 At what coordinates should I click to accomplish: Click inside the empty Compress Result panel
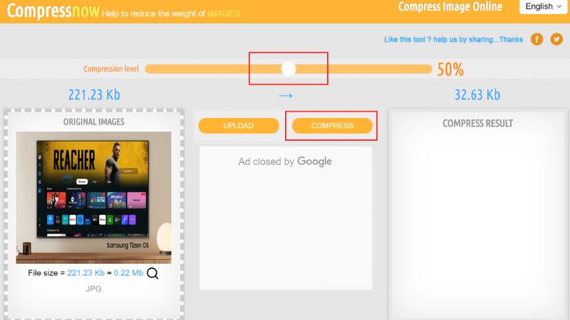[x=477, y=225]
